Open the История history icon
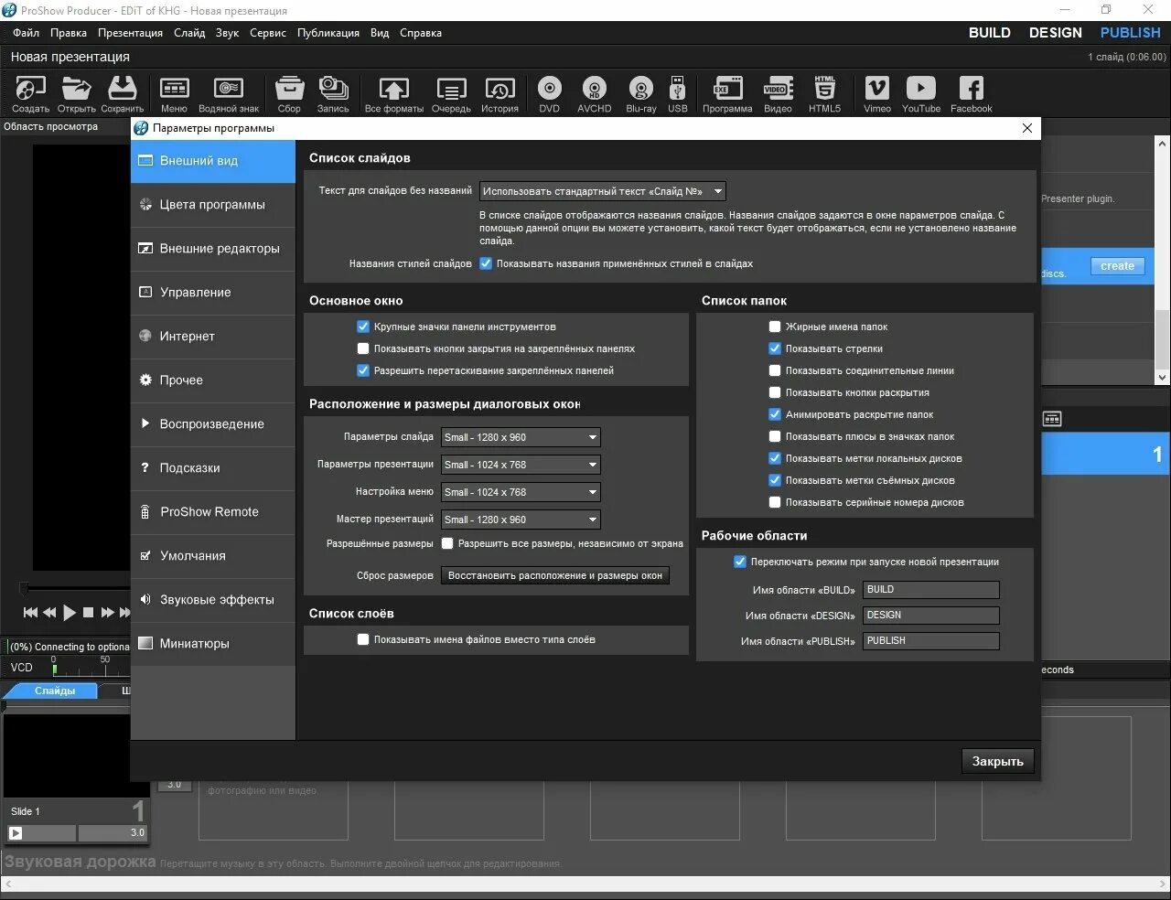This screenshot has height=900, width=1171. point(500,94)
